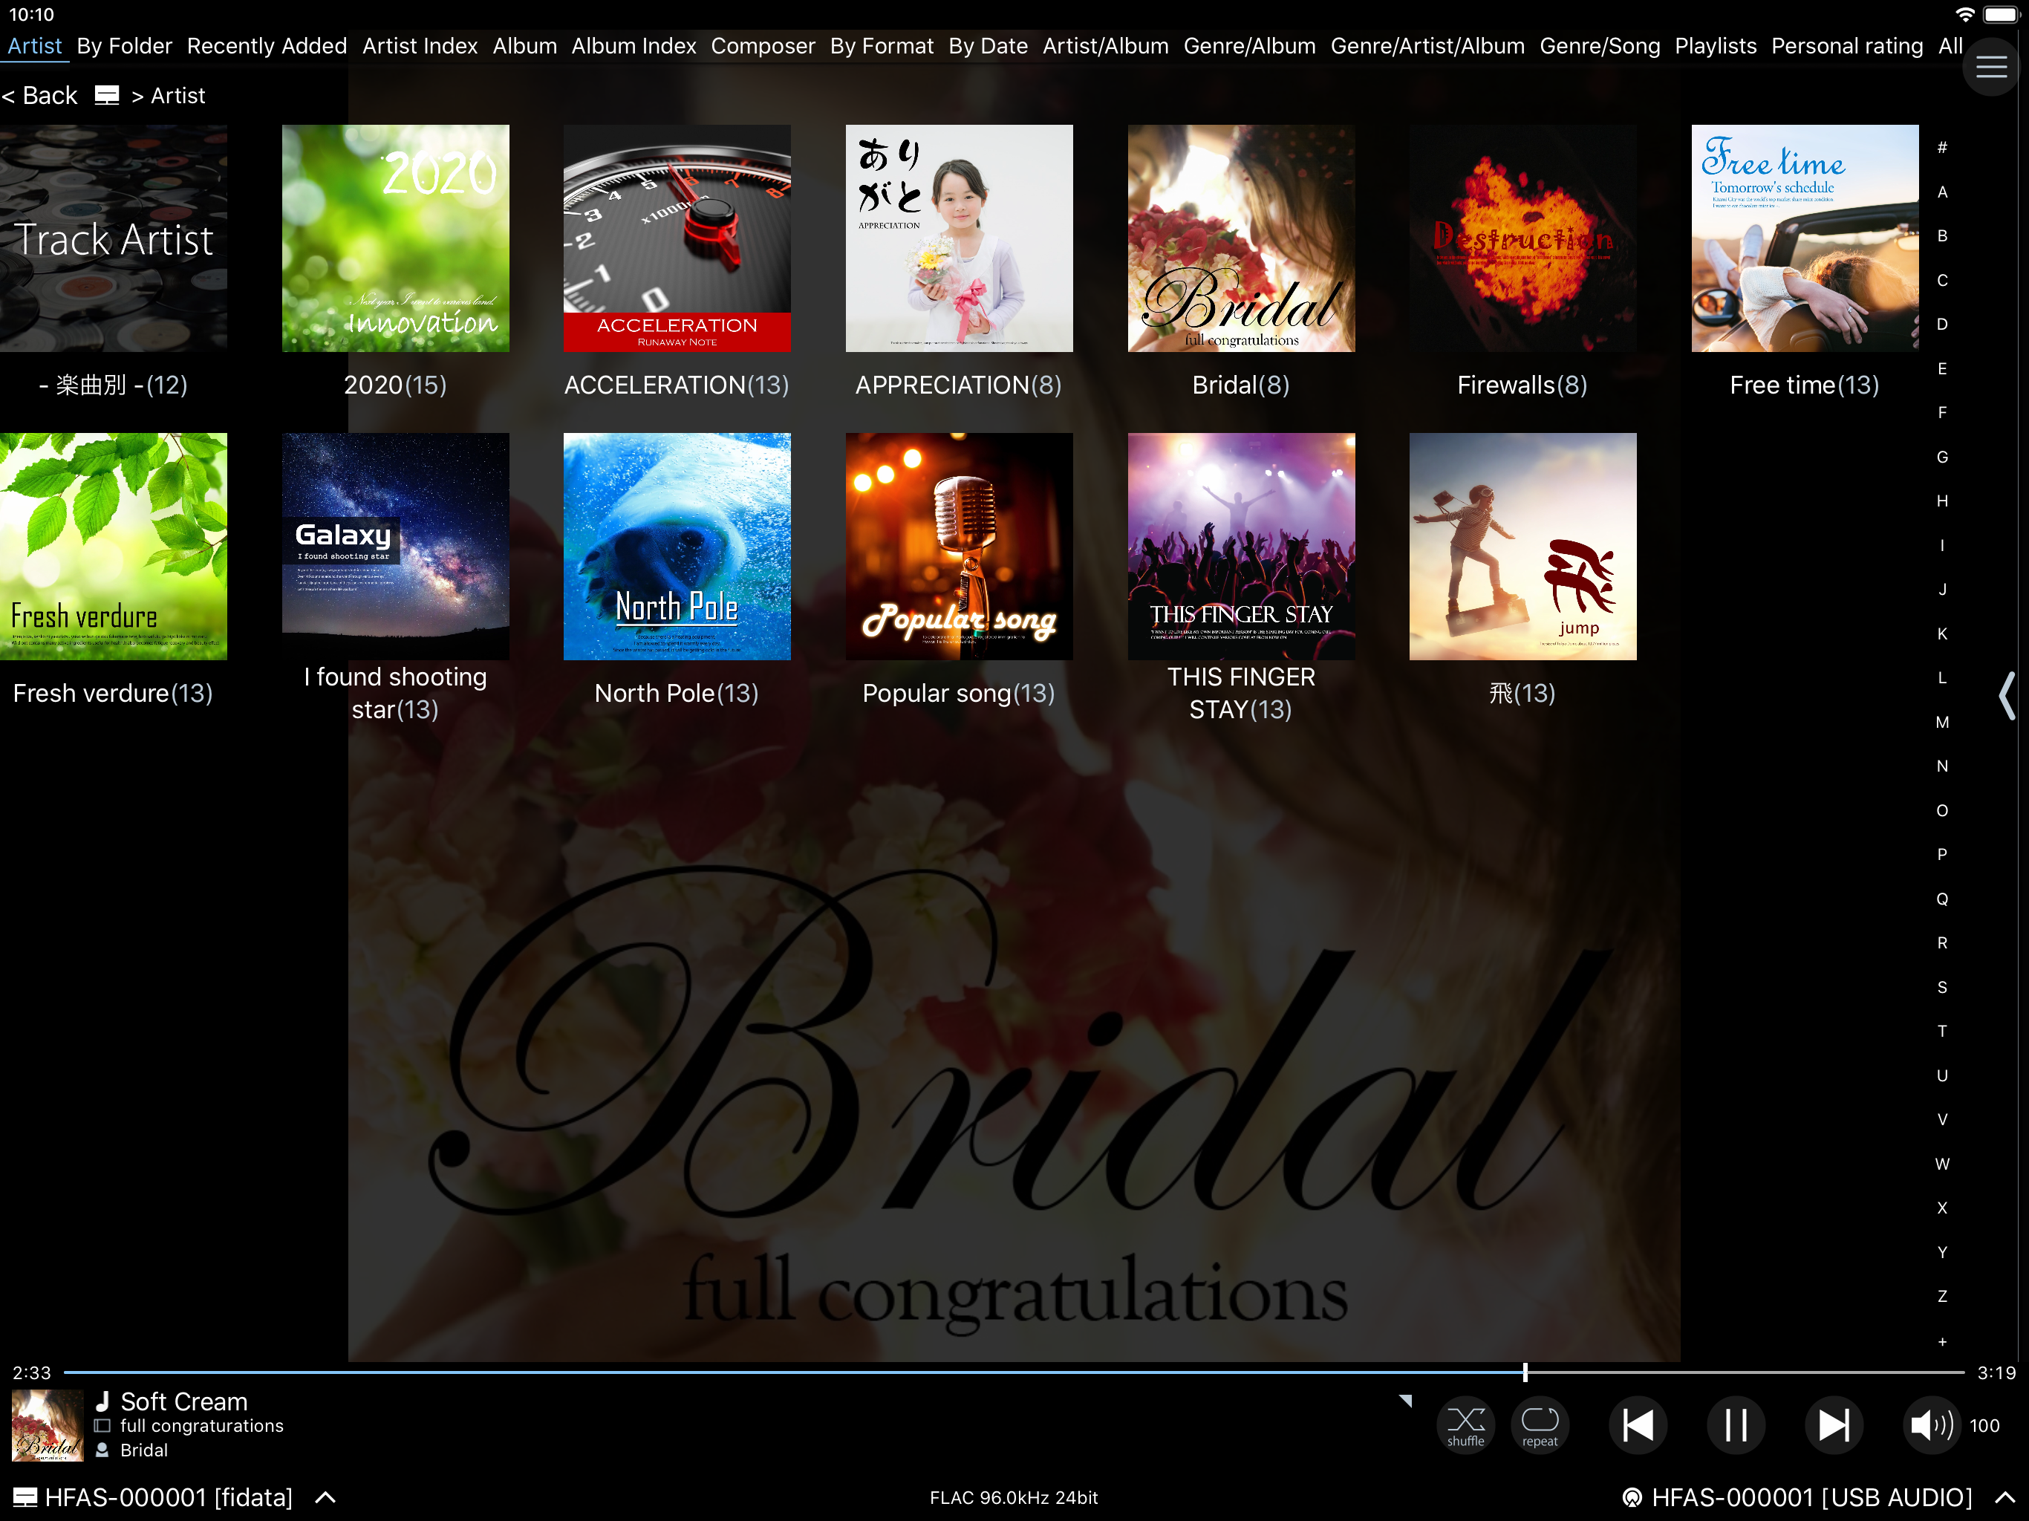2029x1521 pixels.
Task: Click the volume speaker icon
Action: [1930, 1424]
